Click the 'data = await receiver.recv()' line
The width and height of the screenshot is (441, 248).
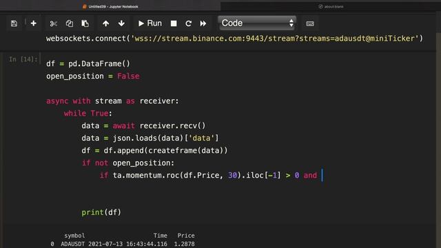(x=143, y=125)
